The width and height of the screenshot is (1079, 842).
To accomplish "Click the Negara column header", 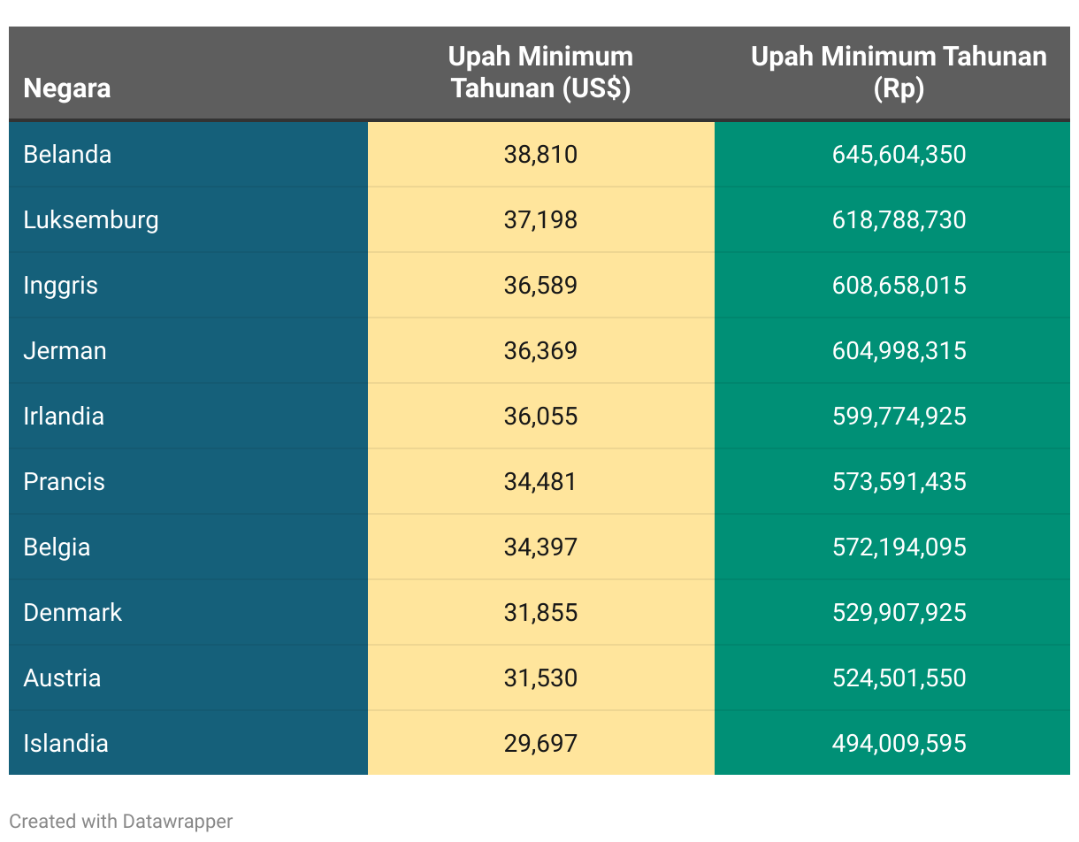I will coord(67,88).
